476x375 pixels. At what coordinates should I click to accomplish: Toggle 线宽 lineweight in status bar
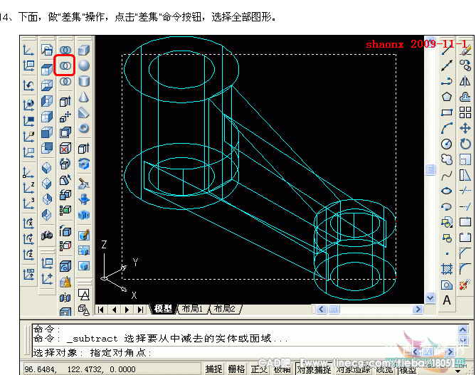pos(385,369)
